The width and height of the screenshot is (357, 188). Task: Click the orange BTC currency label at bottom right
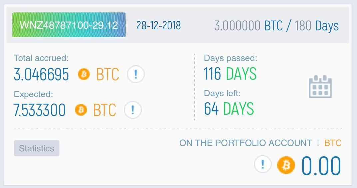tap(333, 143)
